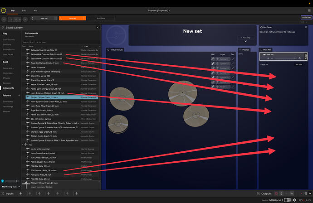Open the Hot Swap settings gear
The image size is (313, 203).
coord(306,27)
